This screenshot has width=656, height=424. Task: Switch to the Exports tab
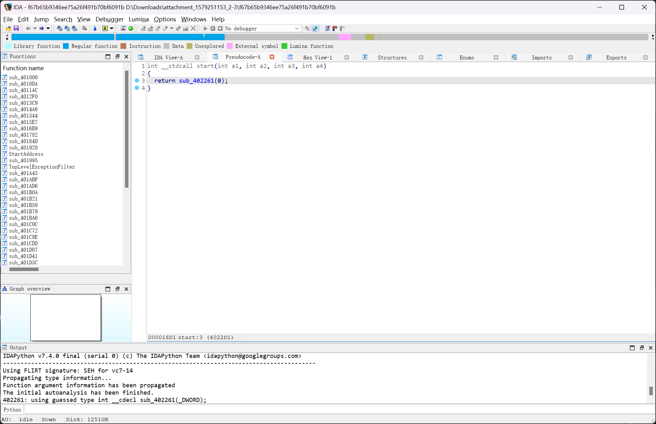coord(616,57)
